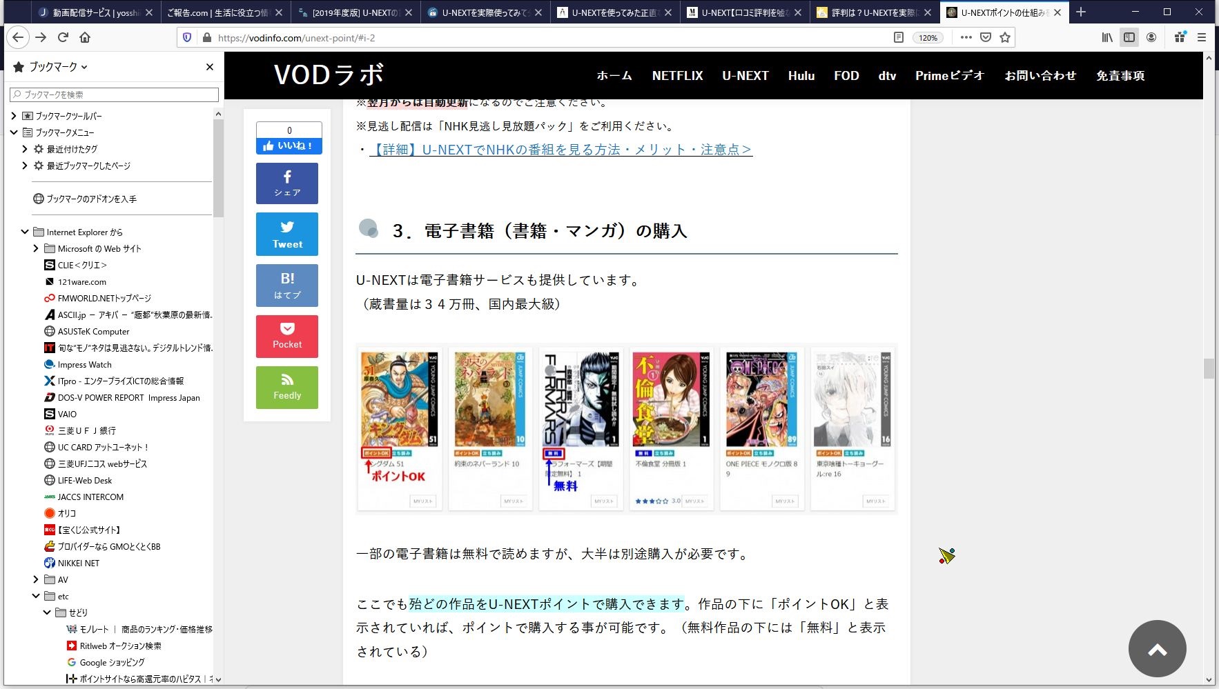Open Google ショッピング bookmark

point(106,662)
